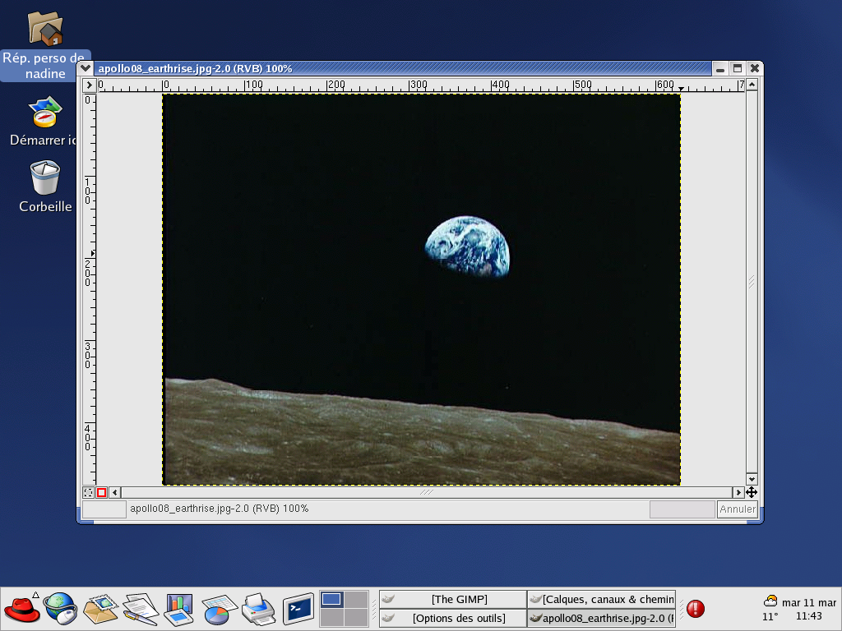The image size is (842, 631).
Task: Open the Red Hat main menu
Action: pyautogui.click(x=22, y=609)
